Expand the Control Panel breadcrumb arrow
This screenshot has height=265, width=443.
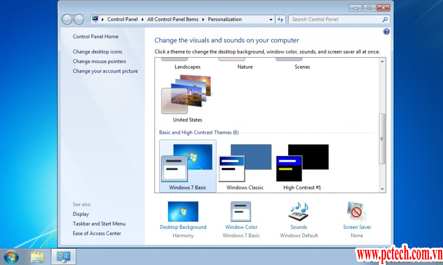(142, 19)
